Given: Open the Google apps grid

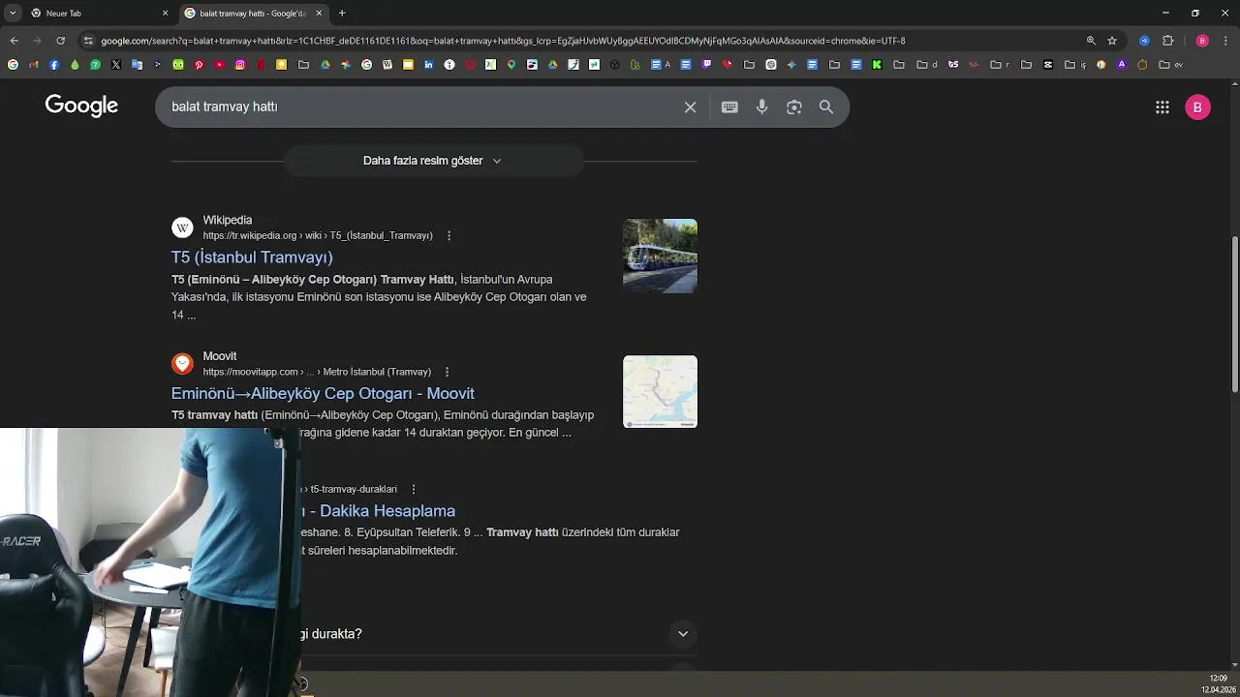Looking at the screenshot, I should tap(1162, 107).
